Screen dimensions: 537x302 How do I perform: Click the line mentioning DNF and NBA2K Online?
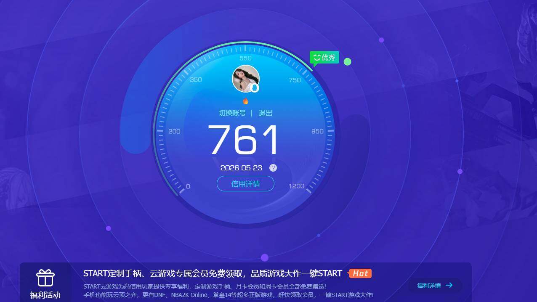point(229,295)
